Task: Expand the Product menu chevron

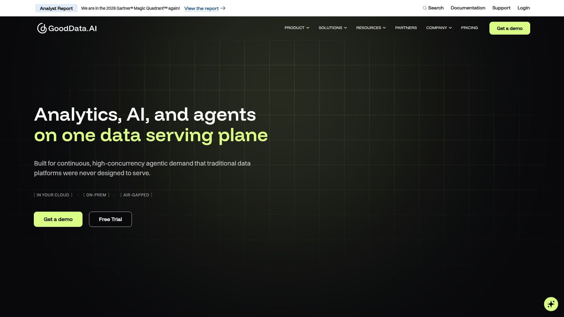Action: 308,28
